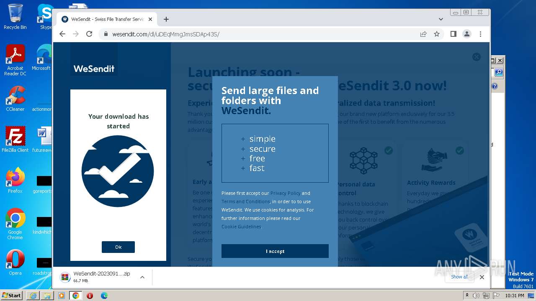Open Internet Explorer from taskbar
This screenshot has width=536, height=301.
click(33, 296)
